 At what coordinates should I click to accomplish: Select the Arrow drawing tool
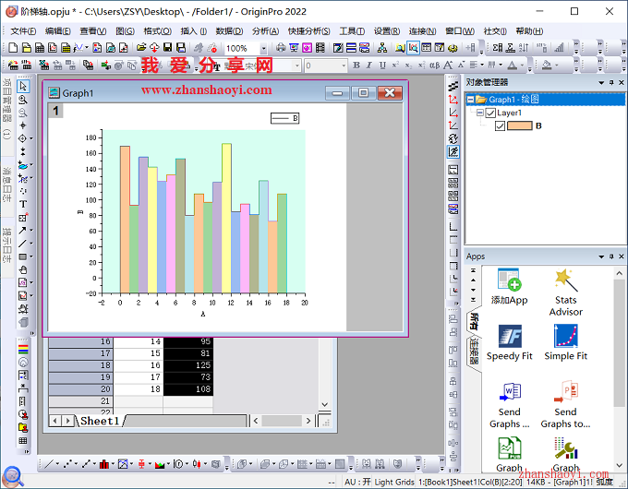(23, 230)
